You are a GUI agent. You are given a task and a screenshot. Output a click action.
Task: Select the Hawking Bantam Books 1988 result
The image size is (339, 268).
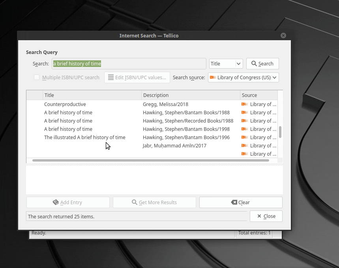[152, 112]
